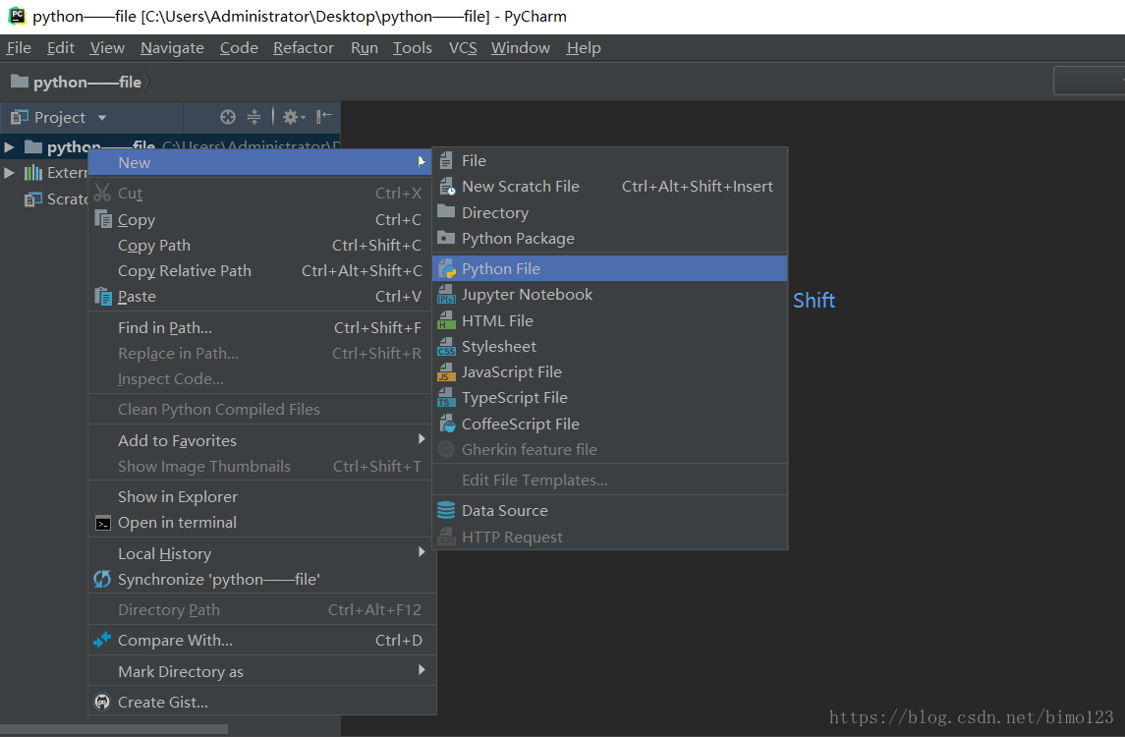The height and width of the screenshot is (737, 1125).
Task: Choose Copy Path from context menu
Action: (259, 246)
